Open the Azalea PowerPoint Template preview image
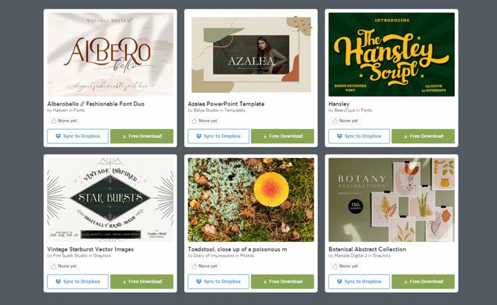 (251, 55)
